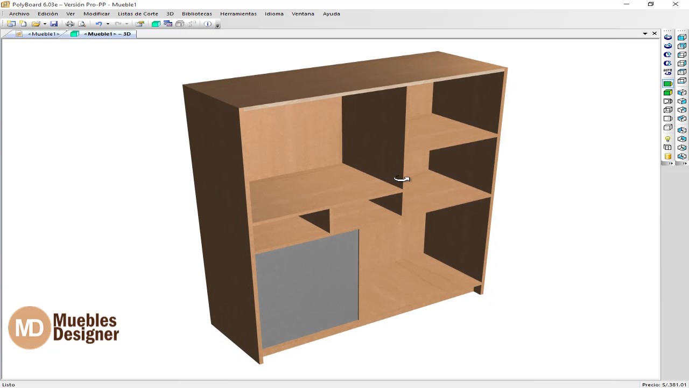Click the blue information icon
Screen dimensions: 689x388
[208, 24]
